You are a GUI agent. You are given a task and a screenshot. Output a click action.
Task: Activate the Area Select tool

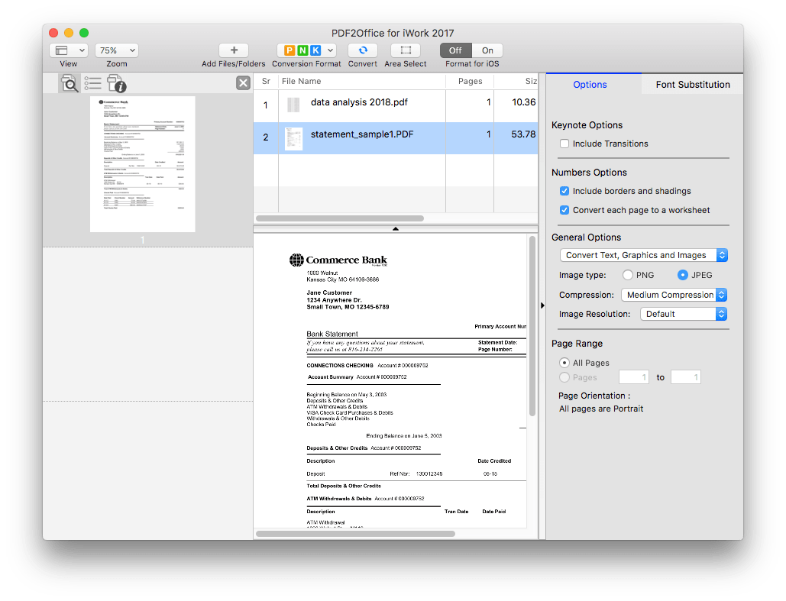[x=405, y=50]
